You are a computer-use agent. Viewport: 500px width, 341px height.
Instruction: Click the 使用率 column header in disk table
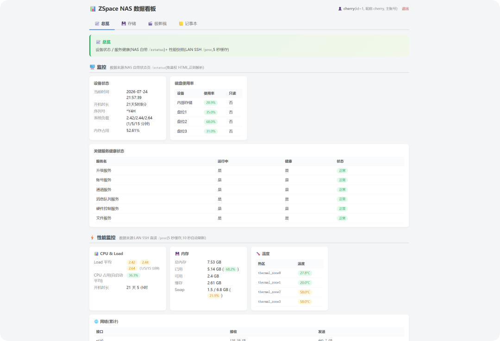(209, 93)
